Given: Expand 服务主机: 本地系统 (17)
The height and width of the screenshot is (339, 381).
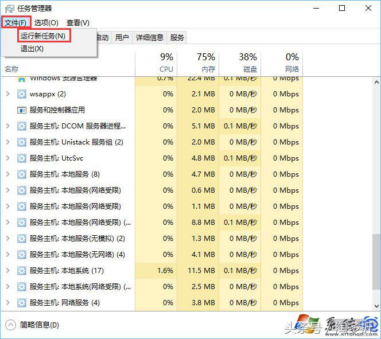Looking at the screenshot, I should click(x=8, y=270).
